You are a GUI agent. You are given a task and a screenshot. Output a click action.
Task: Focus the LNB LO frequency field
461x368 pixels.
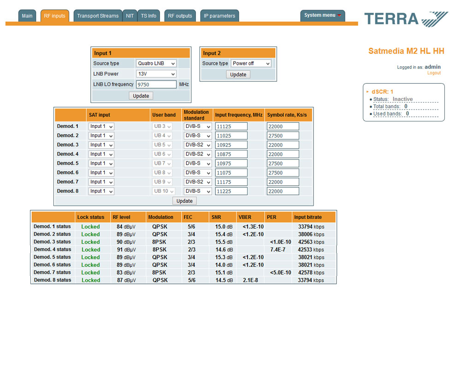pos(156,85)
